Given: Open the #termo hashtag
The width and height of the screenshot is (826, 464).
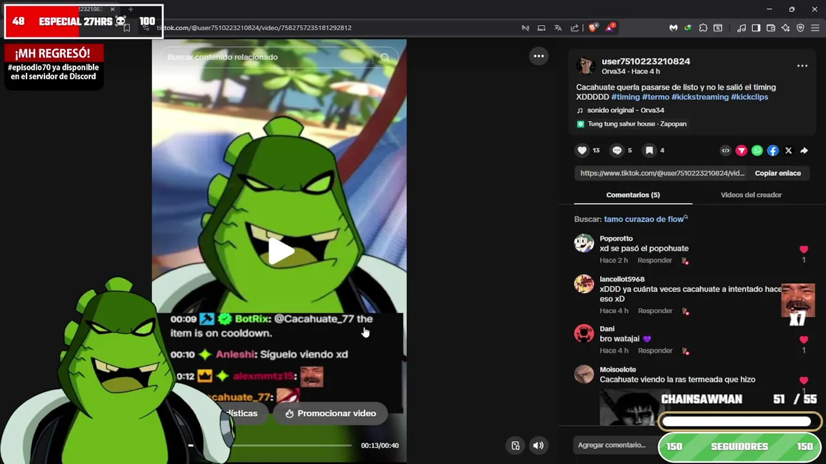Looking at the screenshot, I should point(656,97).
